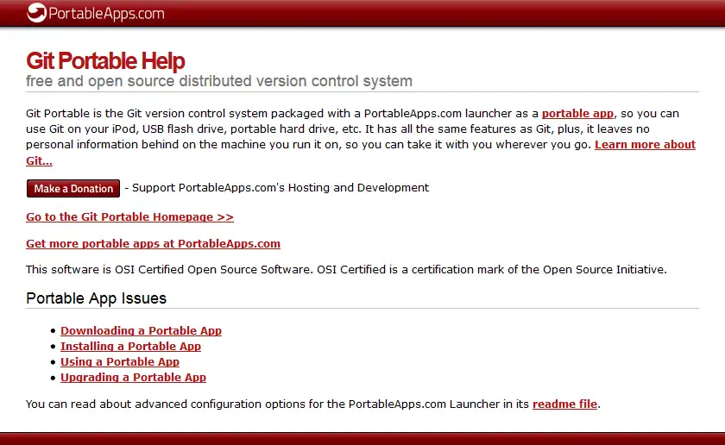Screen dimensions: 725x445
Task: Open Installing a Portable App link
Action: [x=131, y=347]
